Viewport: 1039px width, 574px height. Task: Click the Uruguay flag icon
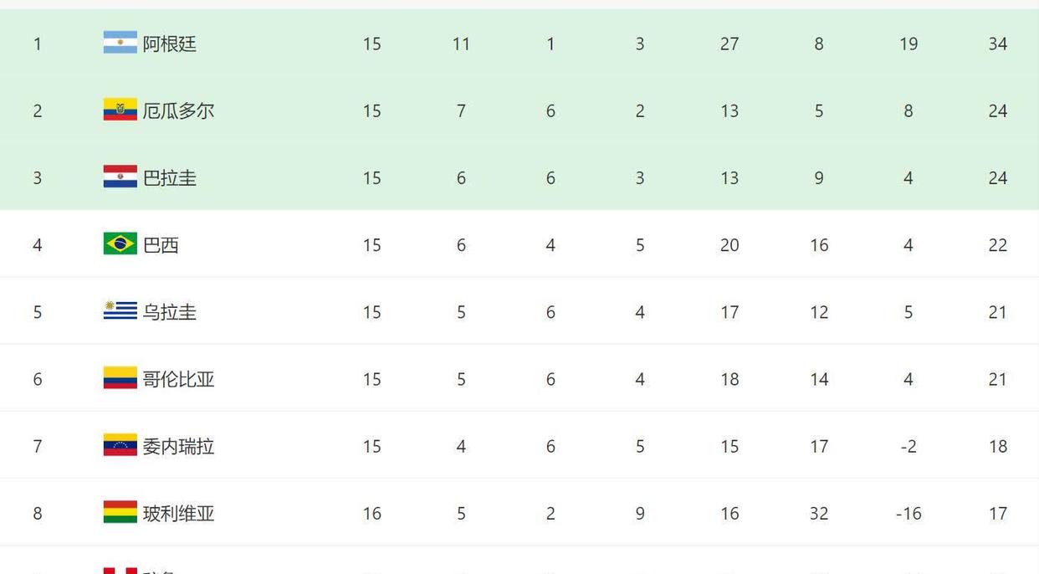pos(120,310)
